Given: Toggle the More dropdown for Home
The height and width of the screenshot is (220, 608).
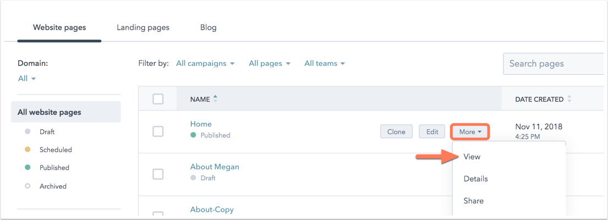Looking at the screenshot, I should point(470,131).
